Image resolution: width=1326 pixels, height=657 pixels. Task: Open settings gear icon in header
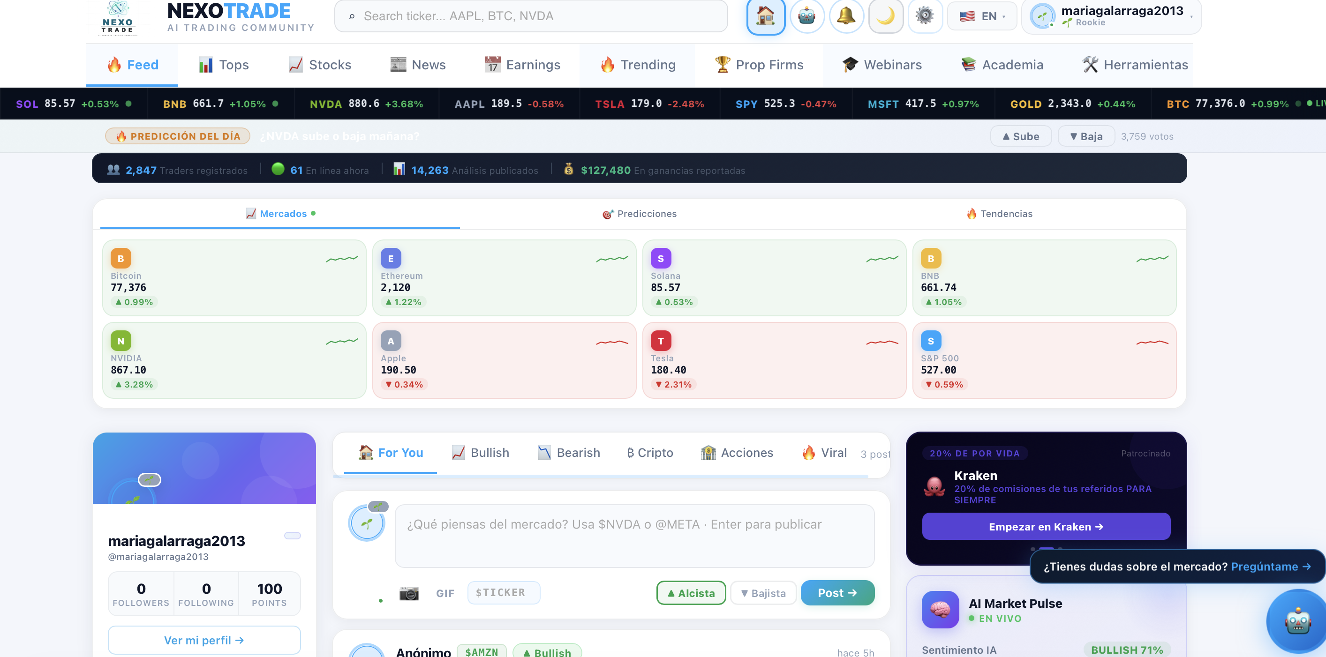point(925,16)
